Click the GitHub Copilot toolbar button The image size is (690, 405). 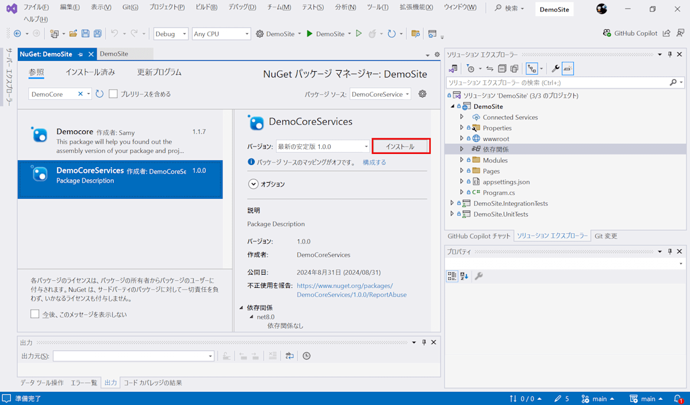tap(630, 33)
